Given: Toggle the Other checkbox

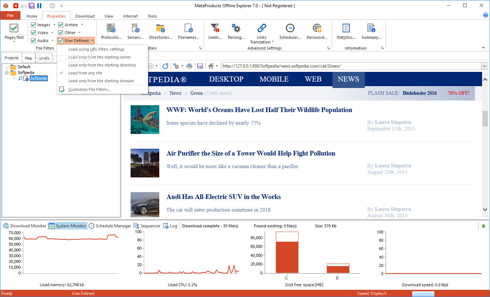Looking at the screenshot, I should (61, 33).
